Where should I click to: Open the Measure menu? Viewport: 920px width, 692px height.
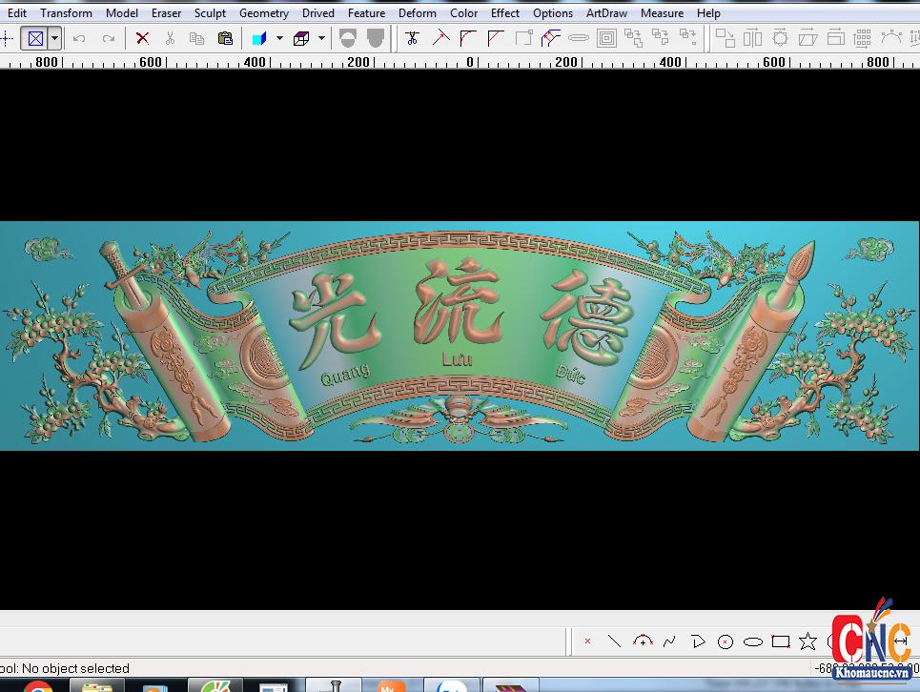tap(662, 13)
